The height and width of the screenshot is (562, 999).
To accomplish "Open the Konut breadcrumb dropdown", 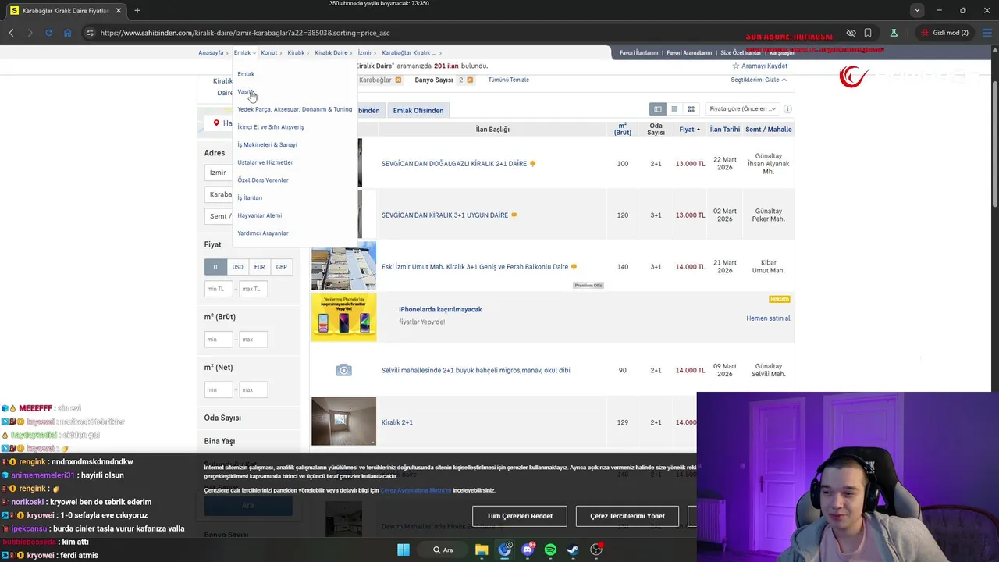I will [x=272, y=53].
